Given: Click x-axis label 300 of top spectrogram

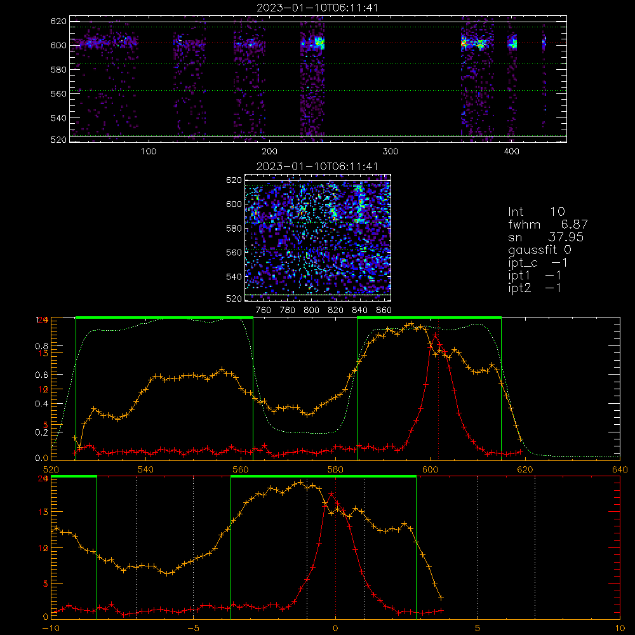Looking at the screenshot, I should tap(391, 152).
